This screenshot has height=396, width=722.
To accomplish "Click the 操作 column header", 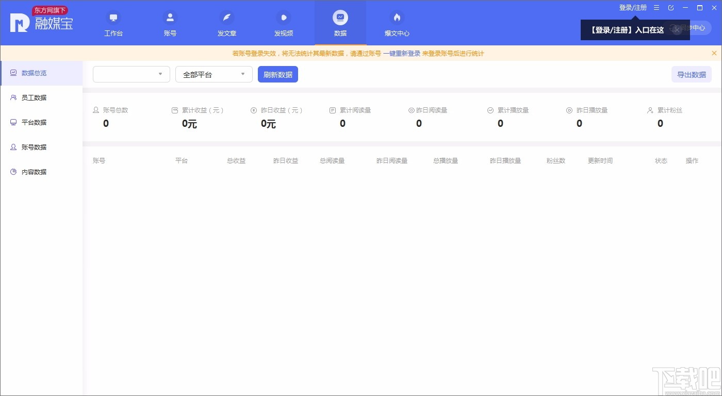I will pyautogui.click(x=692, y=161).
